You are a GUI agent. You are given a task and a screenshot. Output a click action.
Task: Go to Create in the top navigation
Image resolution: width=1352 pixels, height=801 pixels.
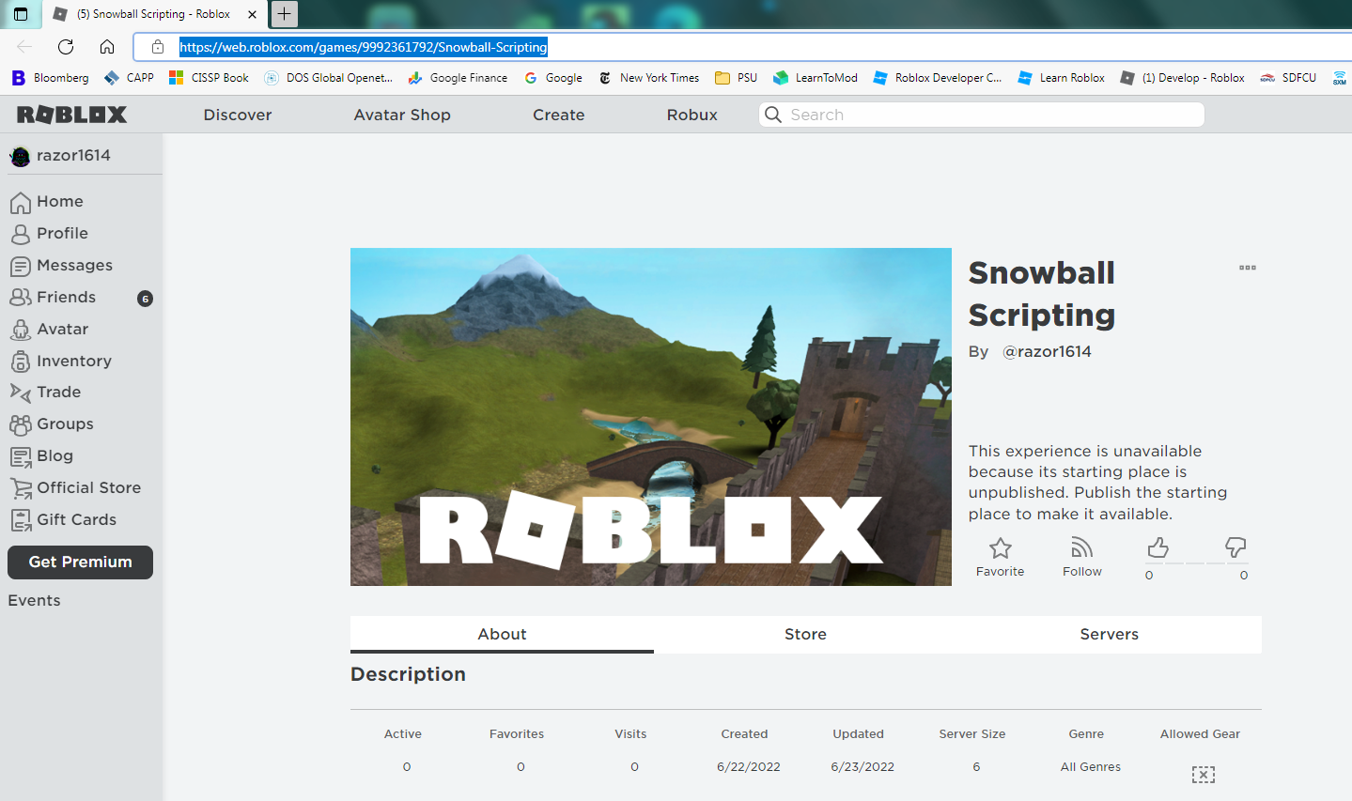(559, 115)
